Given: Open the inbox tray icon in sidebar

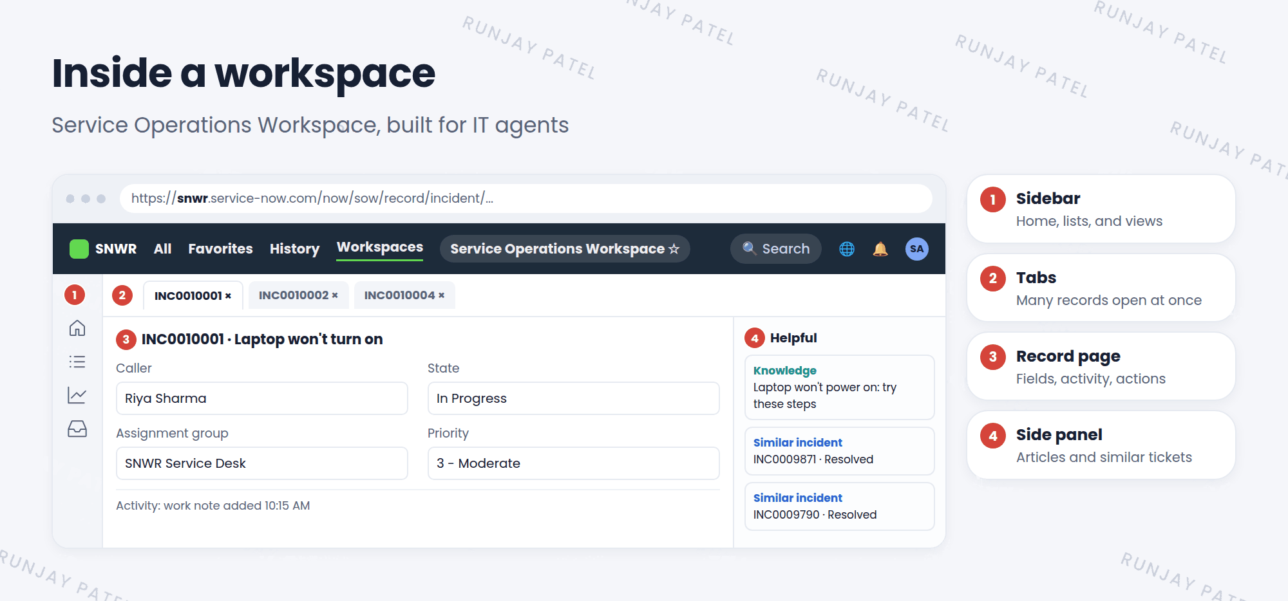Looking at the screenshot, I should point(77,429).
